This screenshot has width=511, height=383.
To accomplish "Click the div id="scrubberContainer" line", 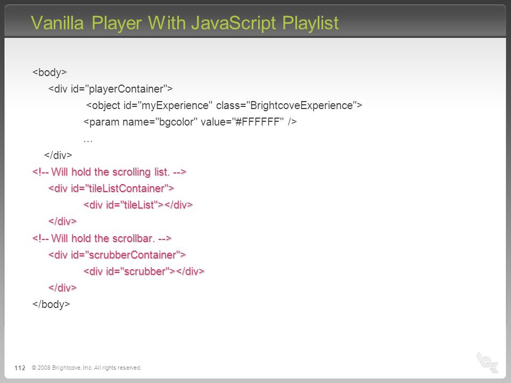I will (117, 255).
